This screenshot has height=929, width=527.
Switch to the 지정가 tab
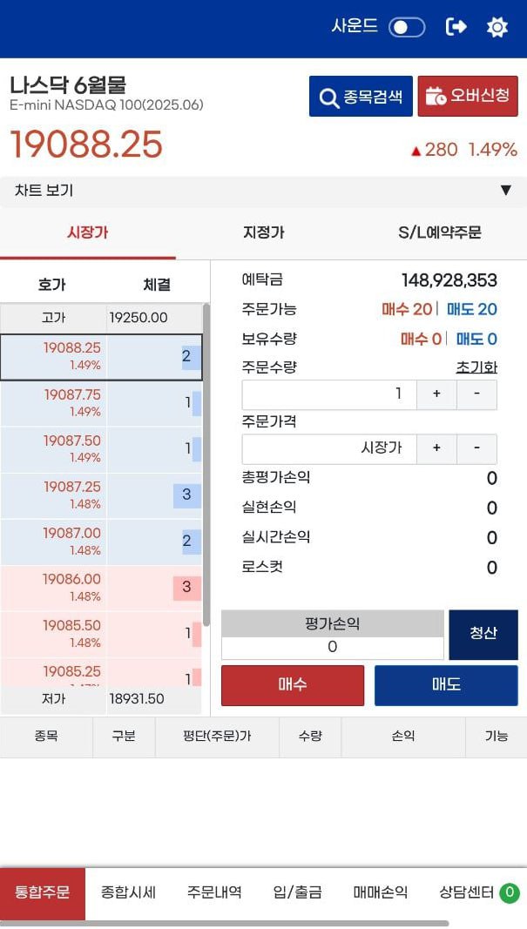point(263,232)
